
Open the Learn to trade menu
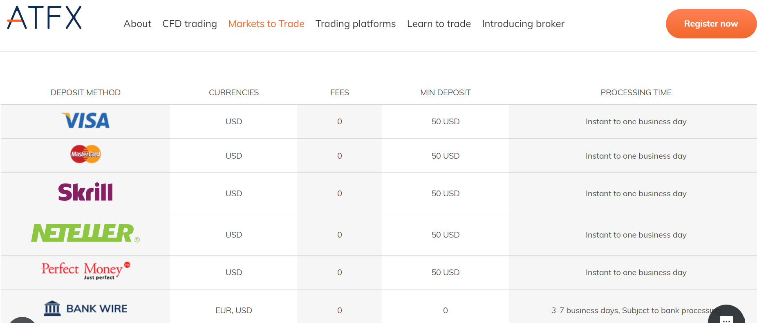439,24
